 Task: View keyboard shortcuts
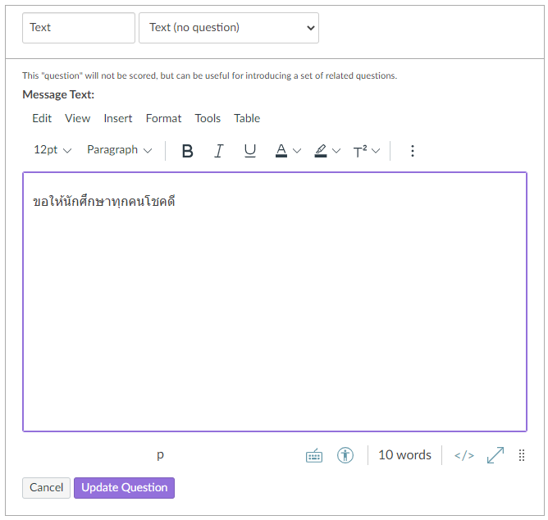pos(314,456)
